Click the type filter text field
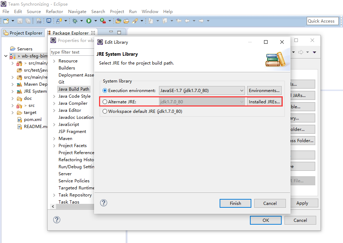Image resolution: width=343 pixels, height=243 pixels. [72, 52]
